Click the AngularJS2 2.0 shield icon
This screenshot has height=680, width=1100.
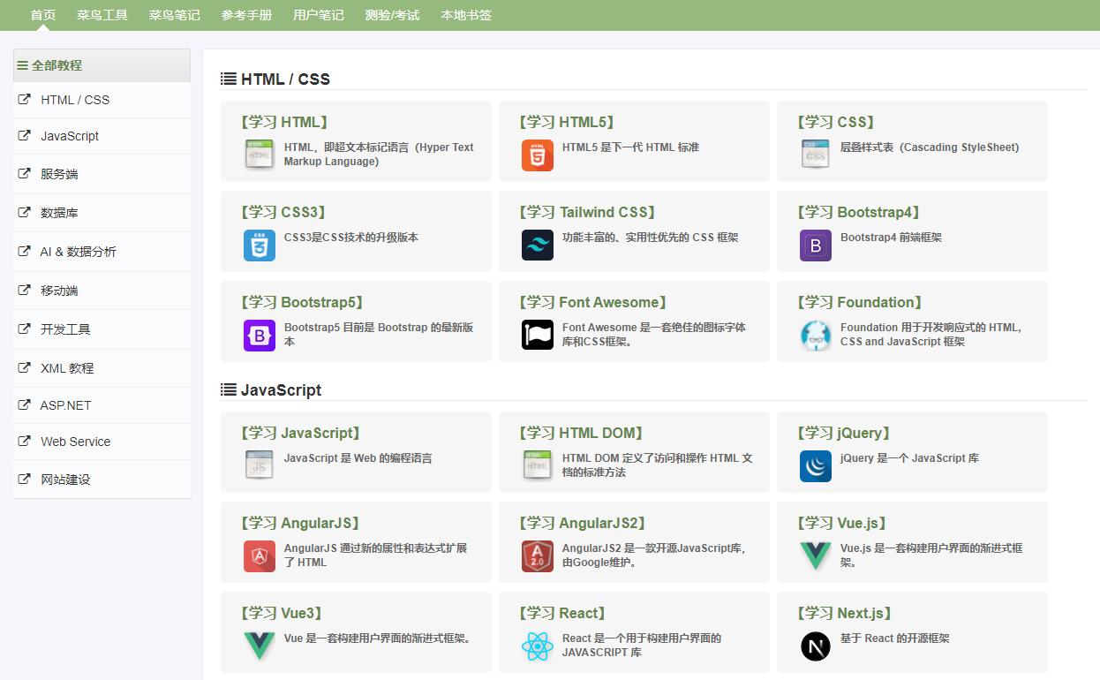pyautogui.click(x=538, y=556)
